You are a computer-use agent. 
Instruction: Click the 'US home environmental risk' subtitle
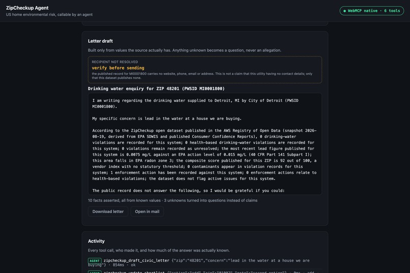[x=49, y=15]
